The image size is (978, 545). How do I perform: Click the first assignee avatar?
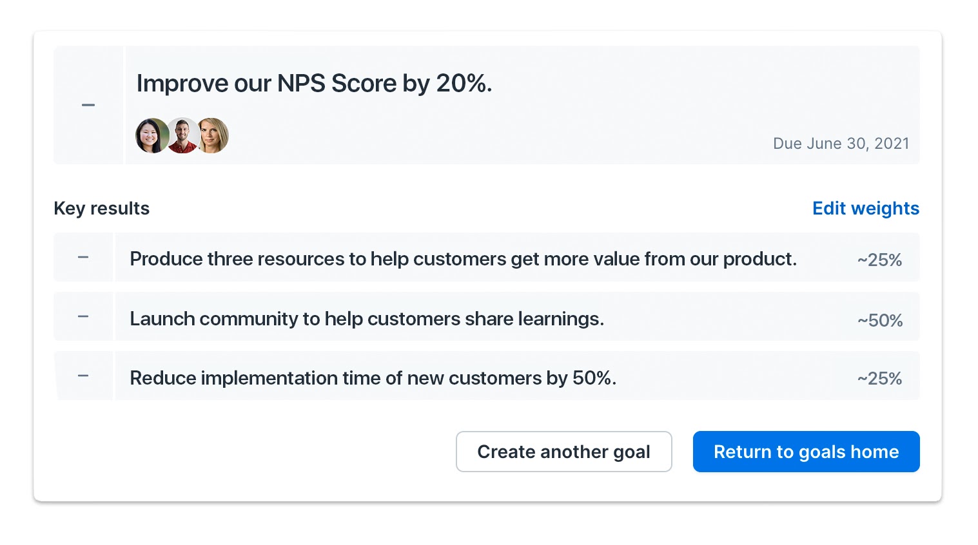(x=152, y=135)
